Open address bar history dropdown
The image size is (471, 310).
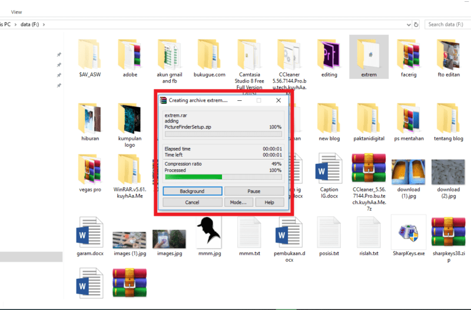409,25
